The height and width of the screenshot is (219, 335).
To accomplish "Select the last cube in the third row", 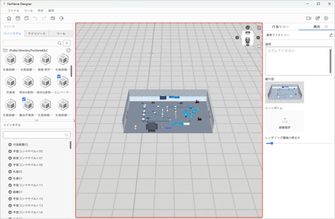I will tap(63, 105).
